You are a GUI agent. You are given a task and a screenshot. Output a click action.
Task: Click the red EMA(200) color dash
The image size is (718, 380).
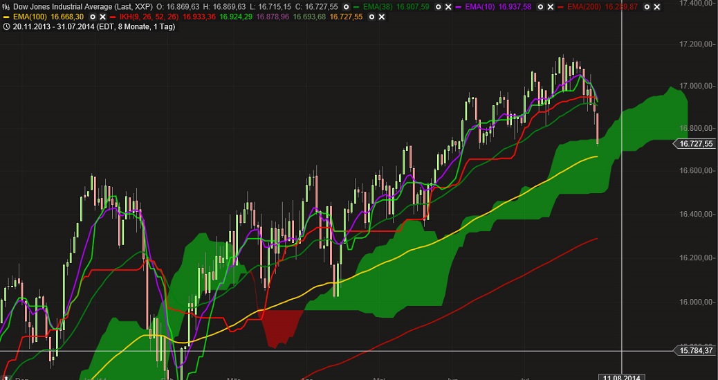tap(560, 7)
